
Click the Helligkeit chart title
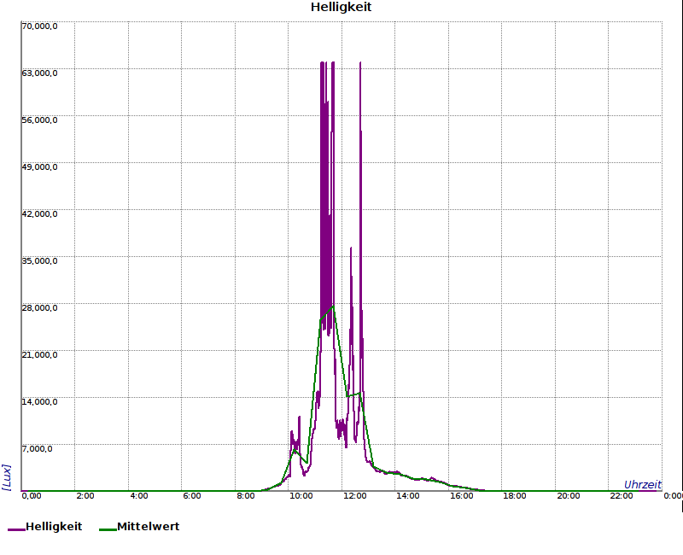(x=341, y=8)
